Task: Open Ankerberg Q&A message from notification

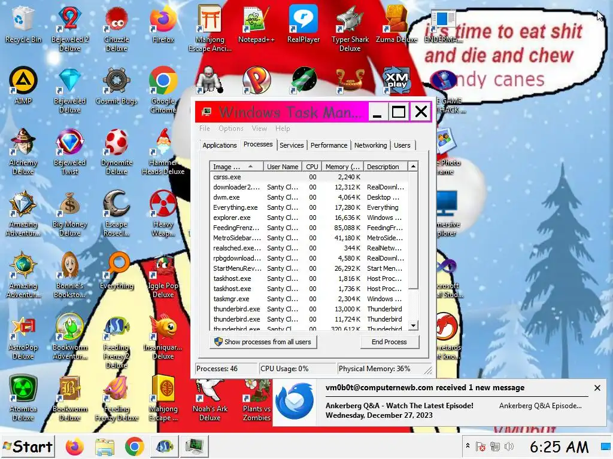Action: coord(399,406)
